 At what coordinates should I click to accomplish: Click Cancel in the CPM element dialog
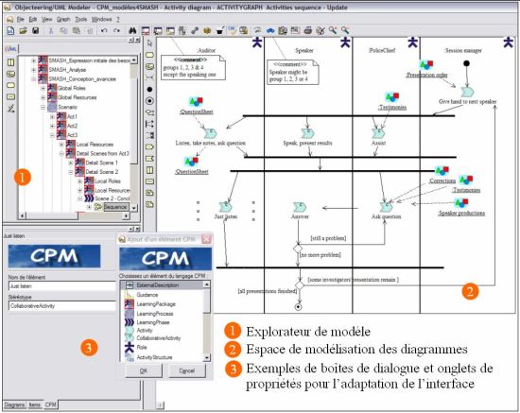pyautogui.click(x=186, y=370)
